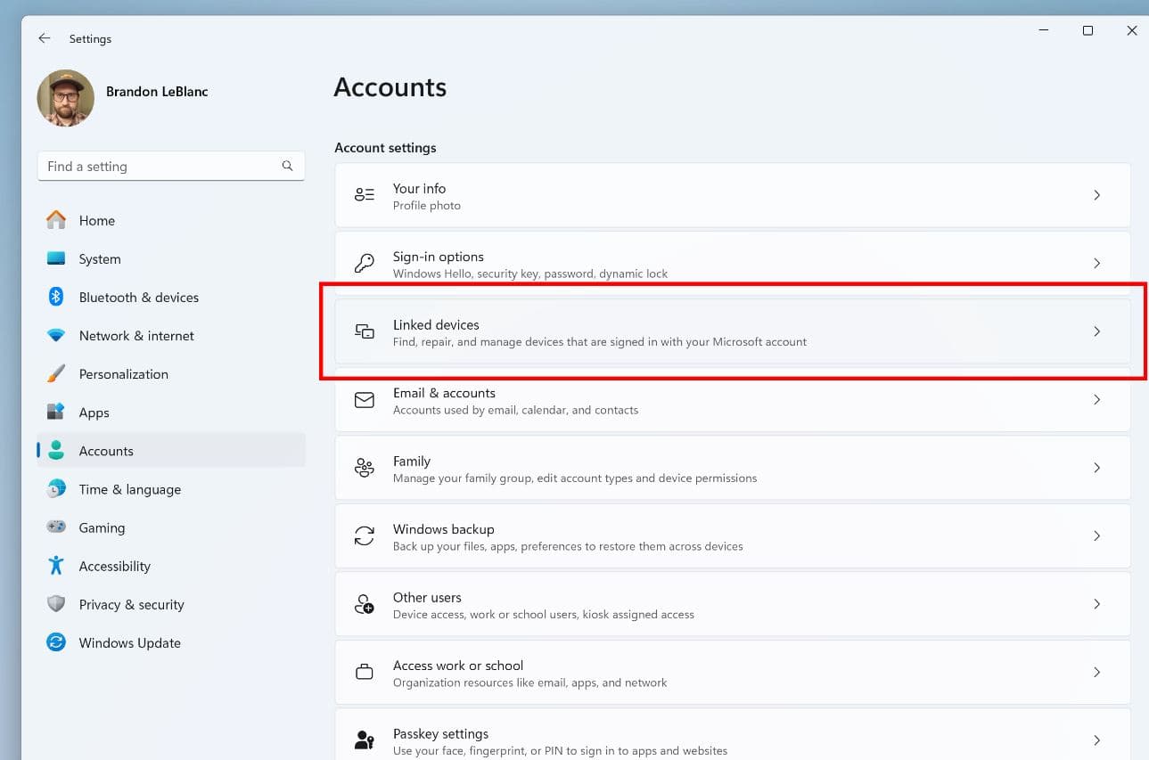Expand Your info with its chevron
The image size is (1149, 760).
pos(1097,195)
